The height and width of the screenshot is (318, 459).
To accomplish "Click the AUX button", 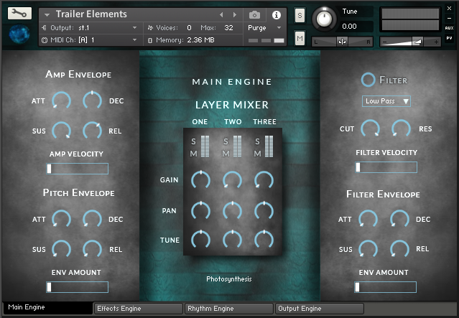I will [x=449, y=28].
